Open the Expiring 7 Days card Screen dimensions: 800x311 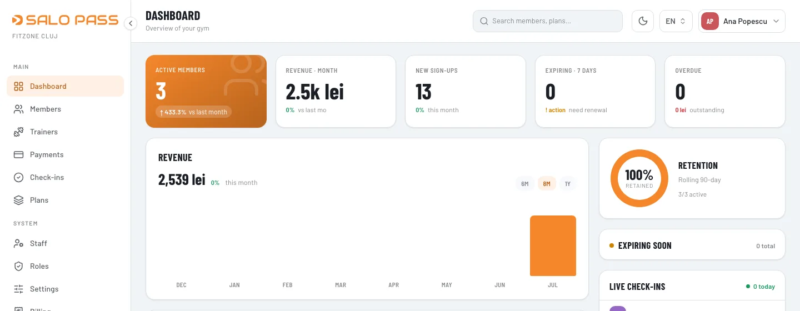(x=595, y=91)
